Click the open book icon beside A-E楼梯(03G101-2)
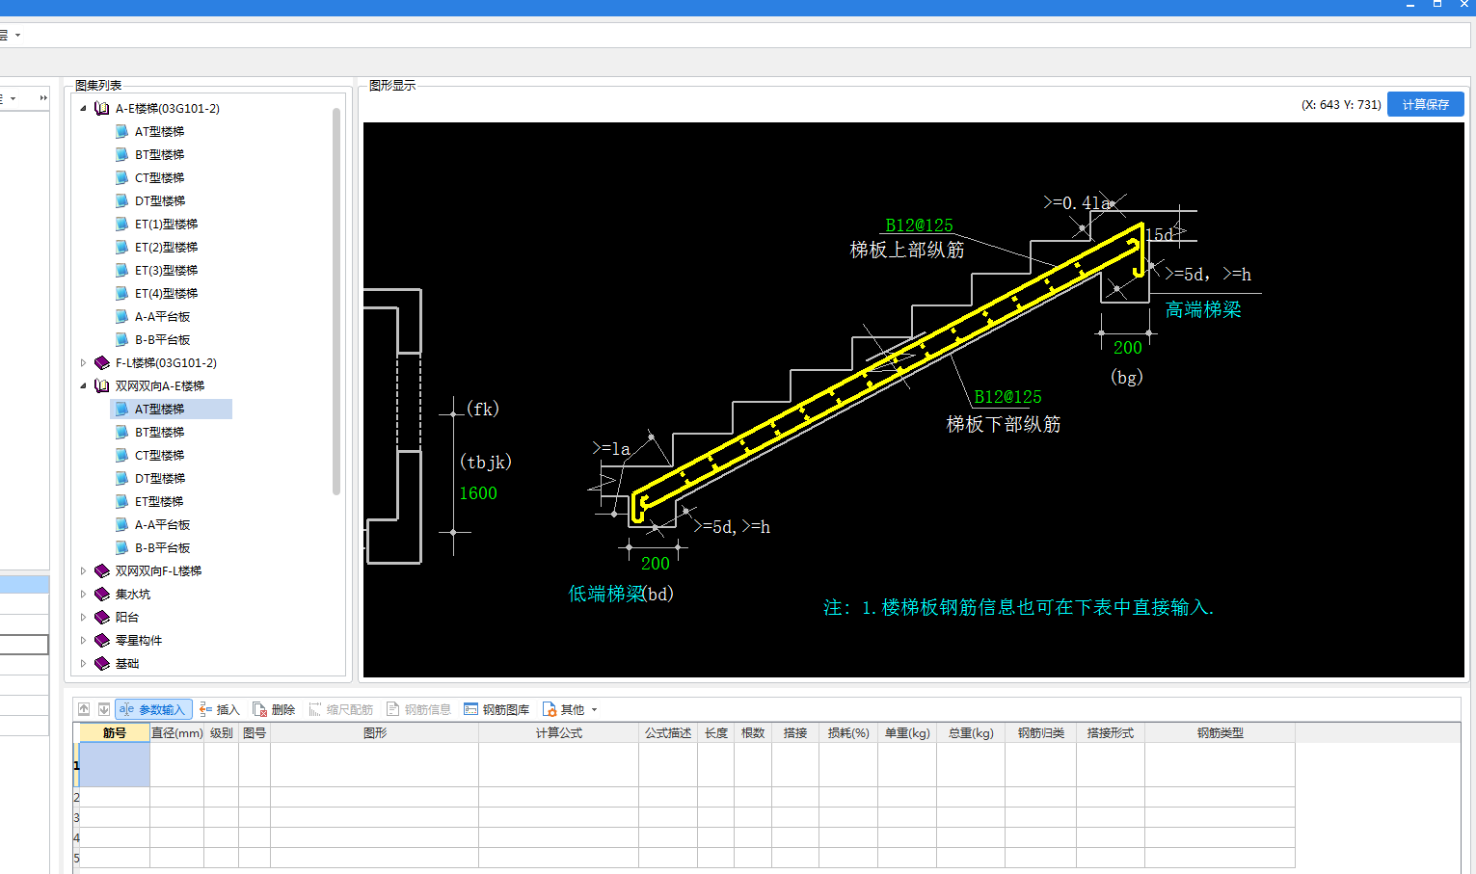This screenshot has height=874, width=1476. coord(102,109)
